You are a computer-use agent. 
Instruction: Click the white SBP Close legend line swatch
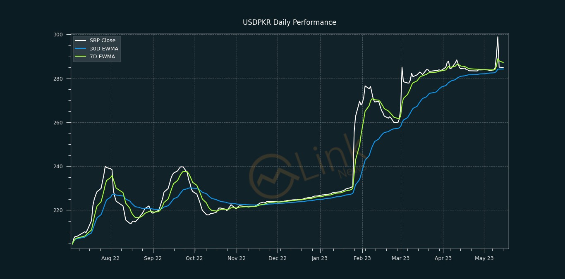tap(81, 41)
